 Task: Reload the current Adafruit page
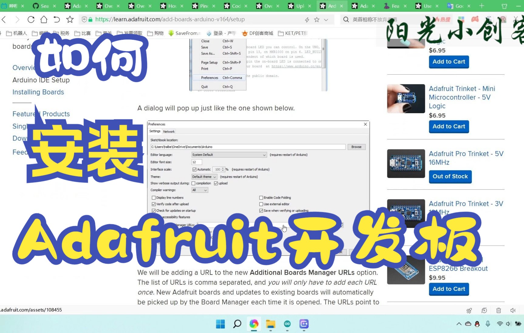(x=31, y=20)
